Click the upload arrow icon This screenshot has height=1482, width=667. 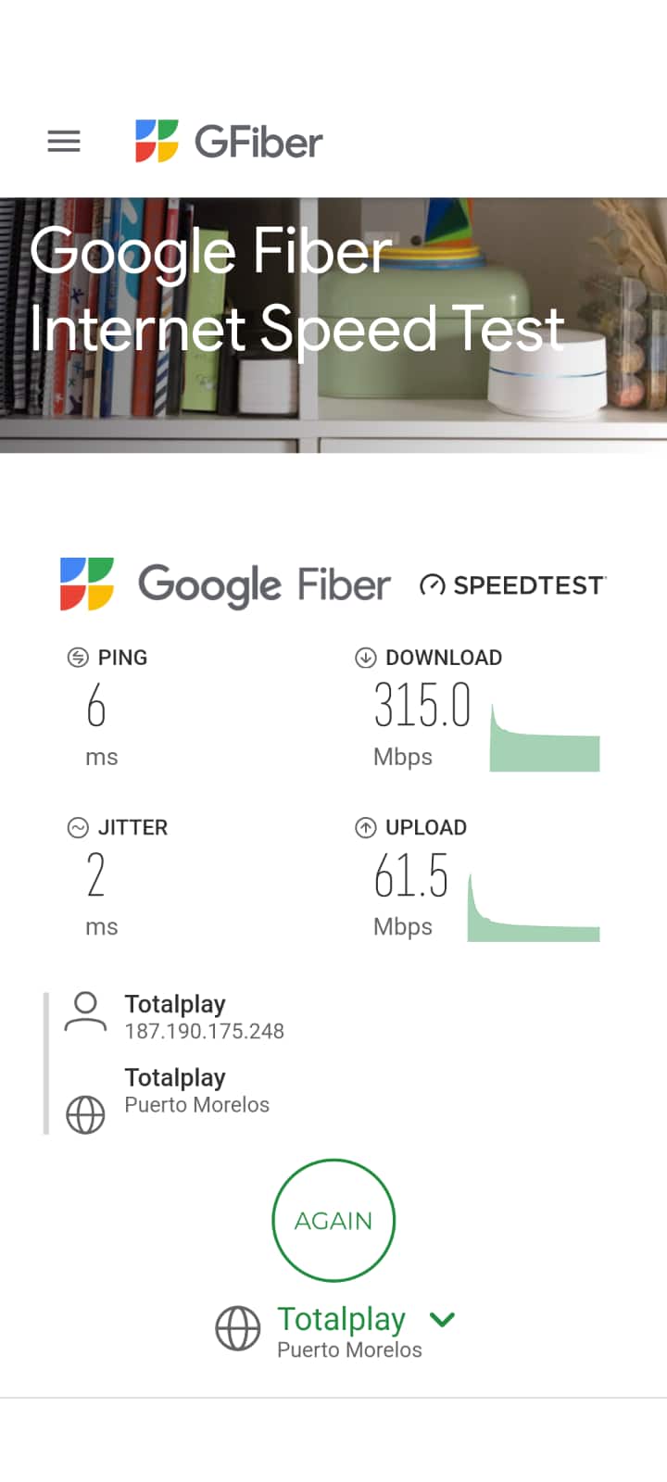tap(365, 827)
